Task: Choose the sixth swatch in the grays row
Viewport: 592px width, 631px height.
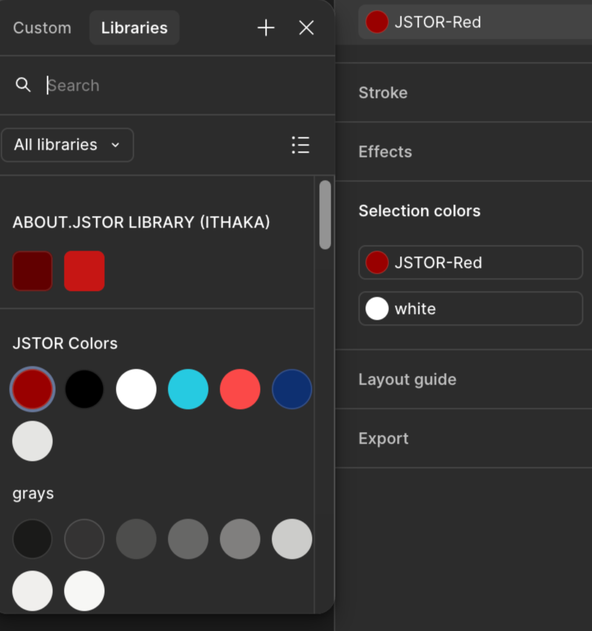Action: coord(292,539)
